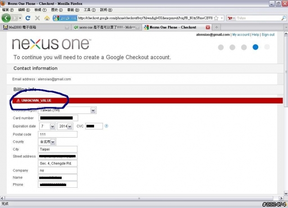This screenshot has height=208, width=288.
Task: Open the 書籤 (B) Bookmarks menu
Action: point(73,10)
